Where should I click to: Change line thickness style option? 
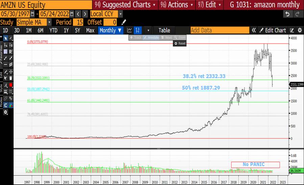click(x=6, y=92)
